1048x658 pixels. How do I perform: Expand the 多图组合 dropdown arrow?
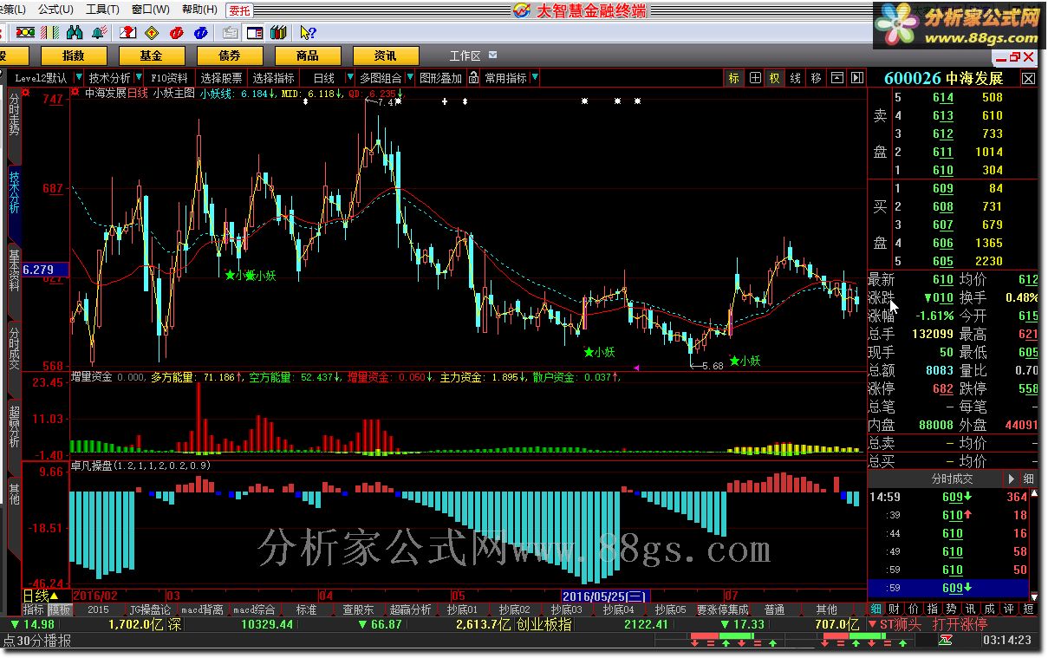409,77
